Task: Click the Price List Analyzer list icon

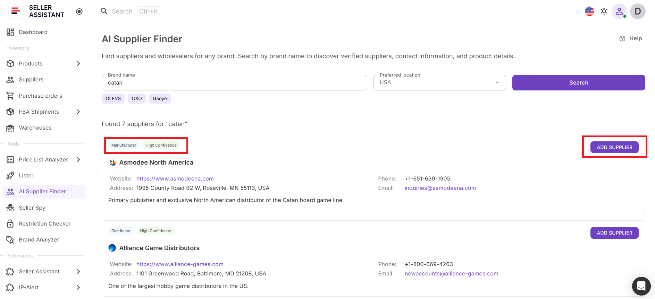Action: (10, 160)
